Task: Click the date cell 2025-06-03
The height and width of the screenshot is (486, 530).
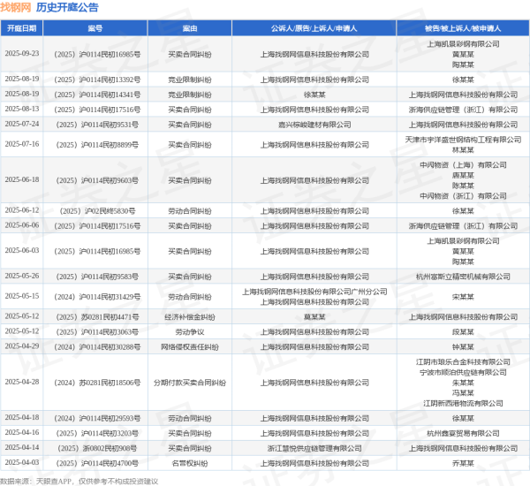Action: tap(22, 251)
